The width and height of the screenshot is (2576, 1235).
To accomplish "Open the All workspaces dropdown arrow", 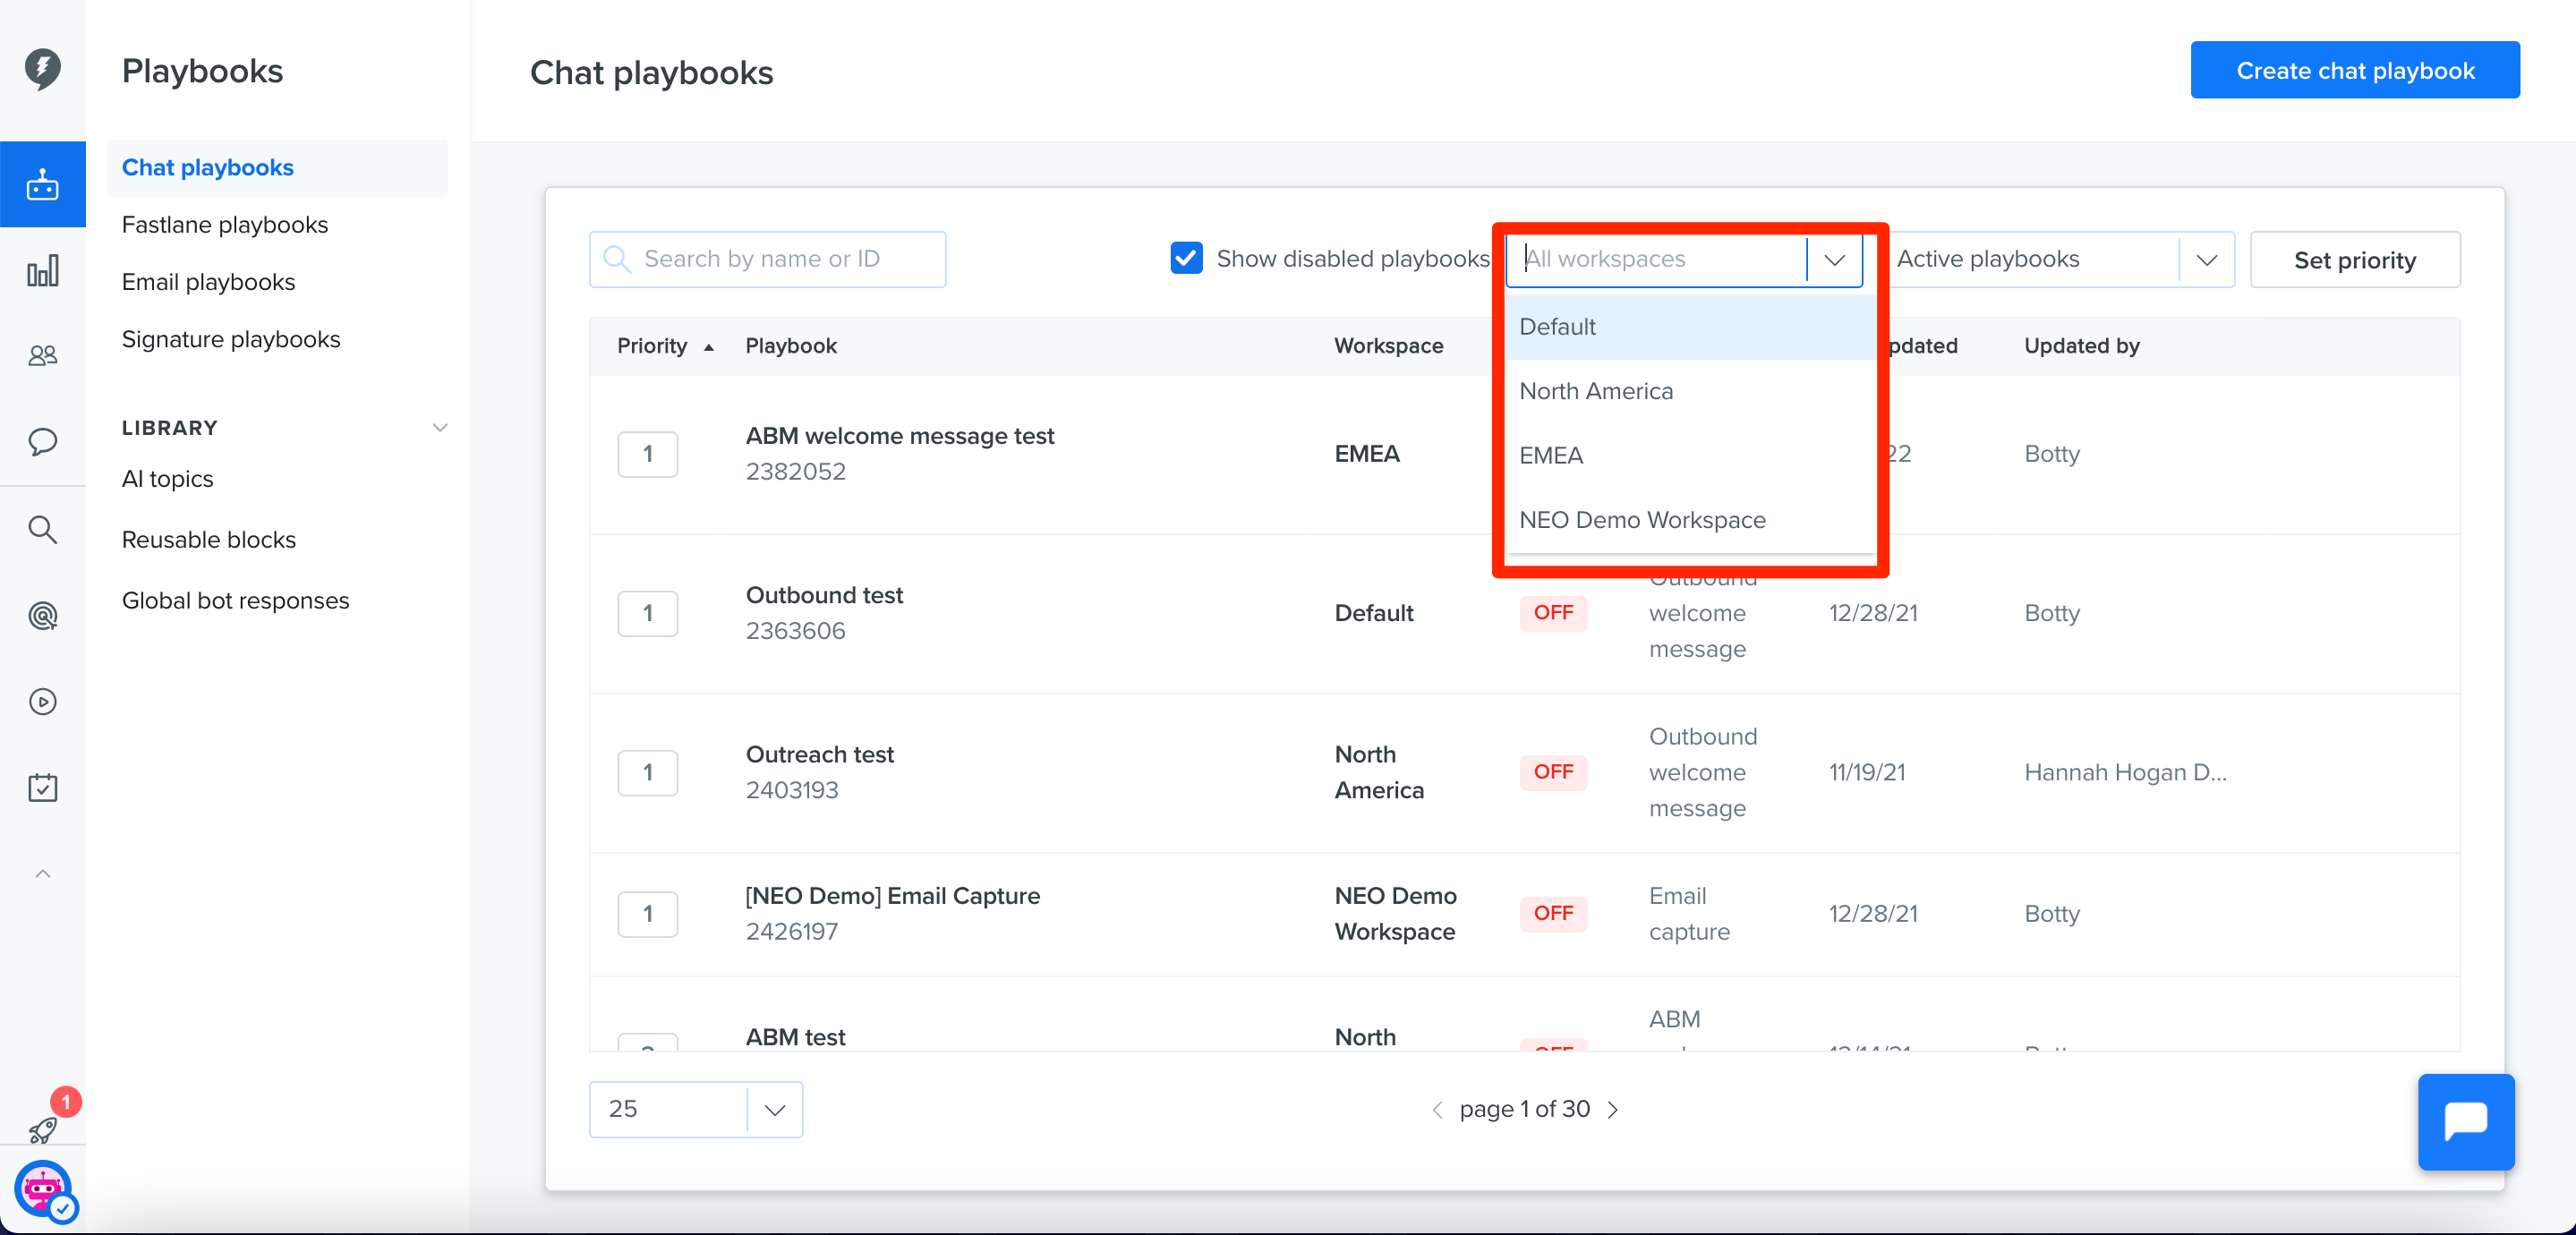I will [1834, 260].
